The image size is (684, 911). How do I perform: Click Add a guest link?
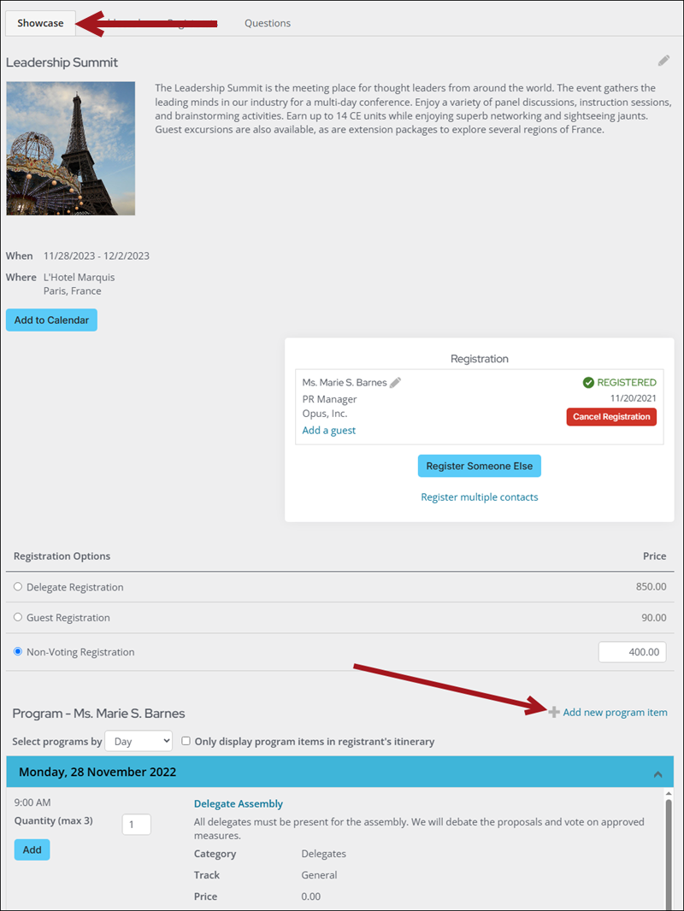(x=329, y=431)
